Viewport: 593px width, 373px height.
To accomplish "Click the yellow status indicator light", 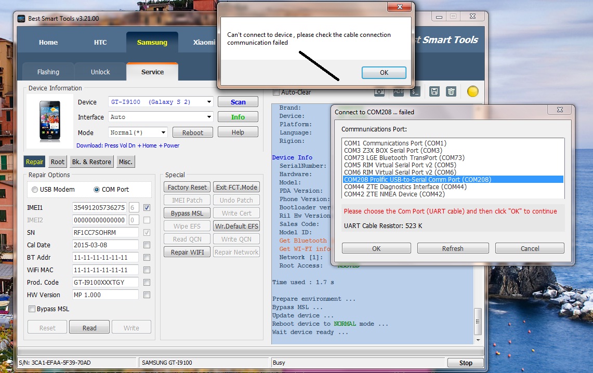I will click(x=473, y=91).
